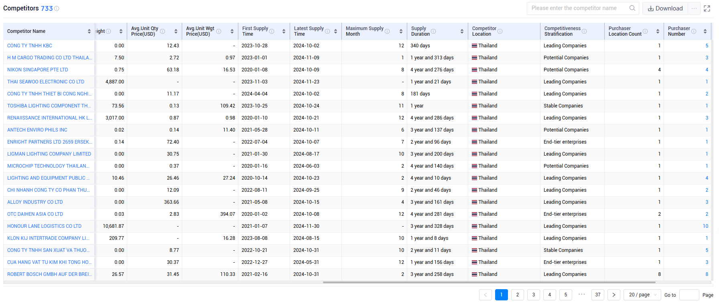Click purchaser number 8 for ROBERT BOSCH
The height and width of the screenshot is (304, 719).
(x=707, y=274)
